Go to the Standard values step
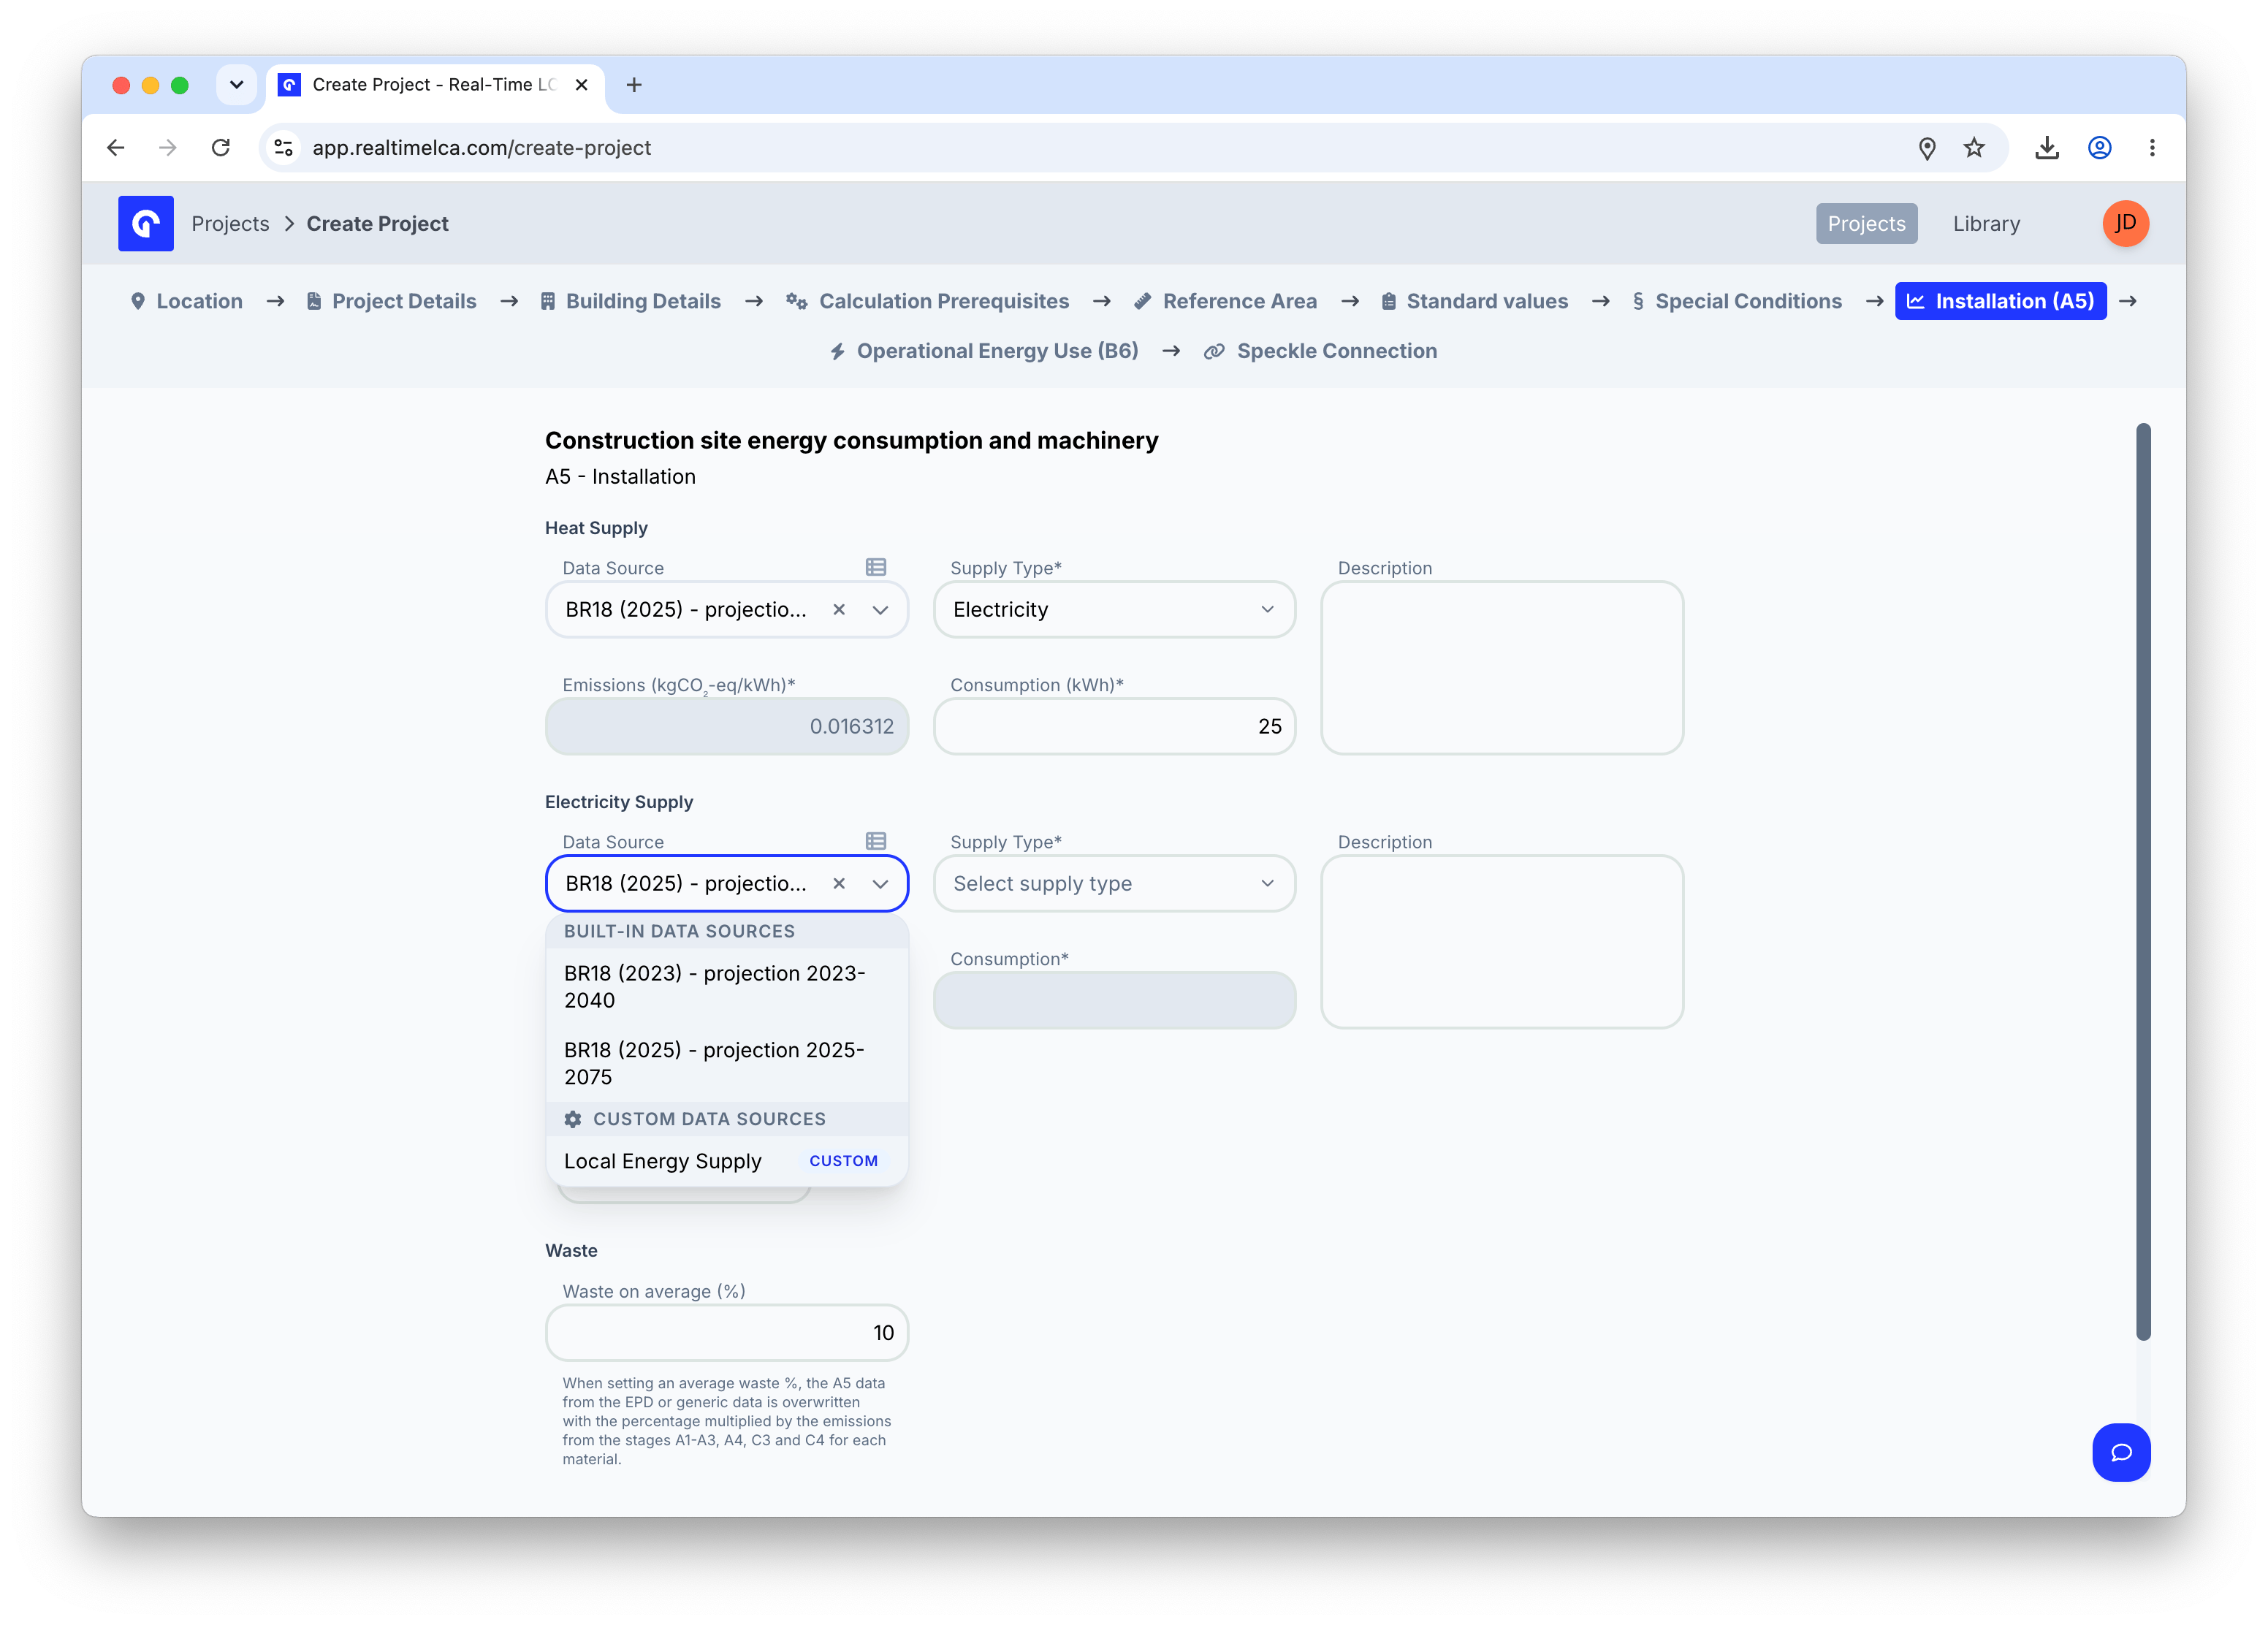This screenshot has width=2268, height=1625. pyautogui.click(x=1474, y=301)
